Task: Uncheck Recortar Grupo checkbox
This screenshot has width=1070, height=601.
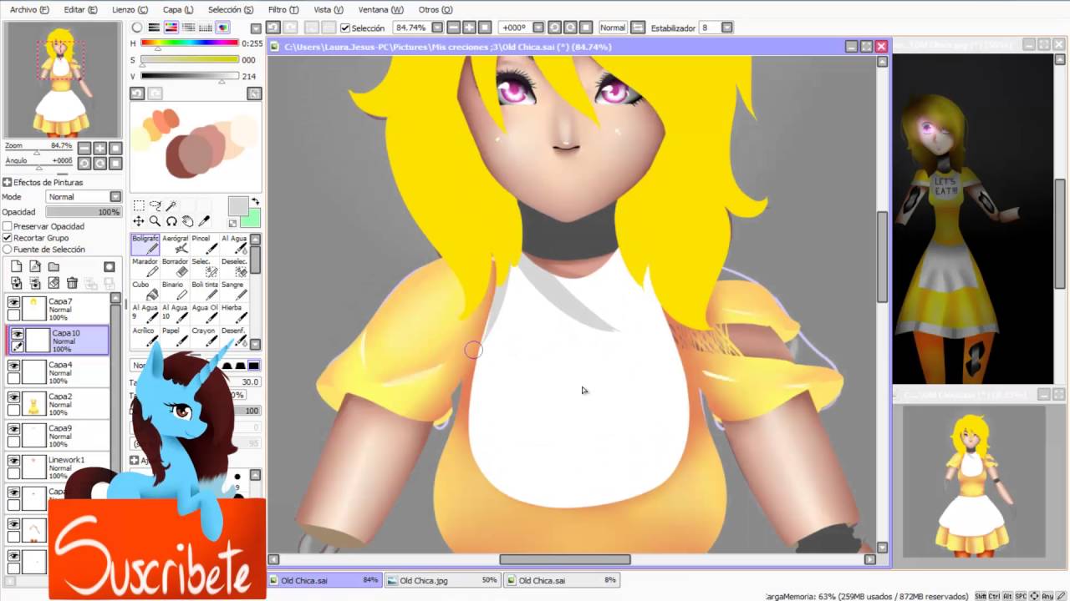Action: [x=8, y=238]
